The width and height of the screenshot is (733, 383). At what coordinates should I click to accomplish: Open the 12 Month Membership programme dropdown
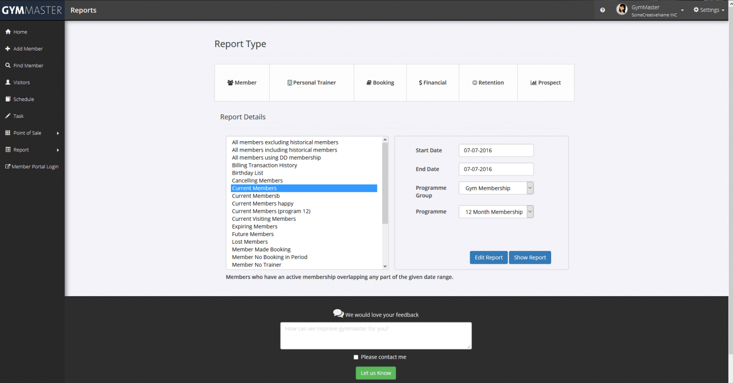[x=496, y=212]
